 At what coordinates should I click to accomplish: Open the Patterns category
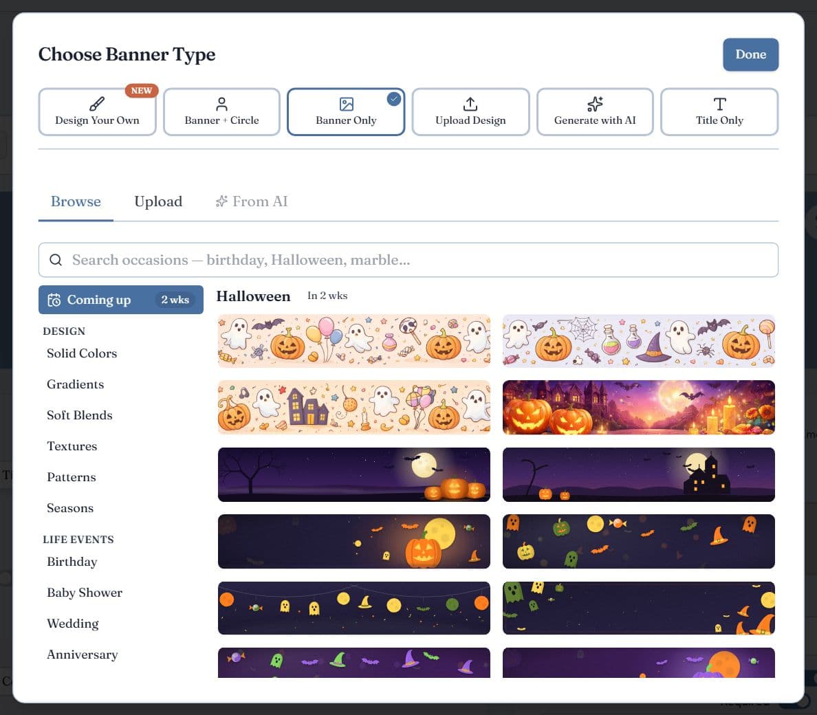pyautogui.click(x=72, y=477)
